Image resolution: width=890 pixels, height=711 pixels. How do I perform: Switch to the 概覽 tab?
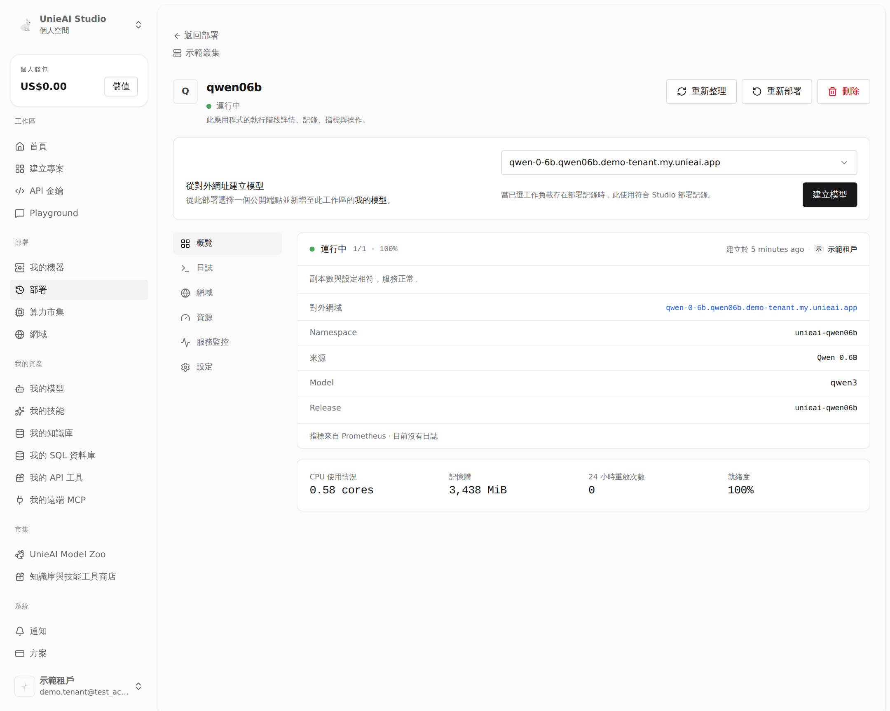click(227, 243)
